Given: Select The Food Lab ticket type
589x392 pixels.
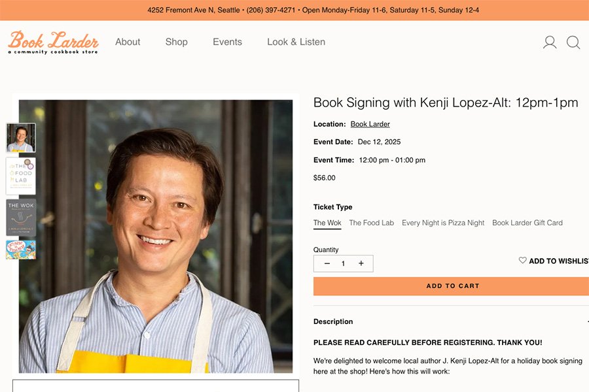Looking at the screenshot, I should pyautogui.click(x=372, y=223).
